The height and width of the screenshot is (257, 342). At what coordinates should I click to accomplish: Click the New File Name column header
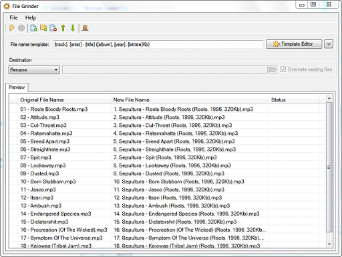click(190, 99)
